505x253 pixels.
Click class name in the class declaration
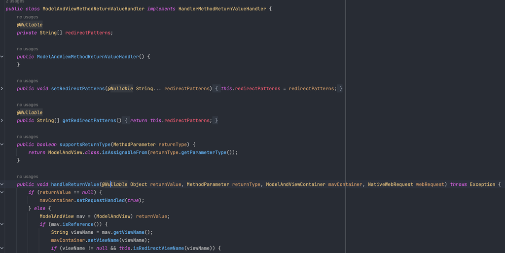pyautogui.click(x=93, y=9)
